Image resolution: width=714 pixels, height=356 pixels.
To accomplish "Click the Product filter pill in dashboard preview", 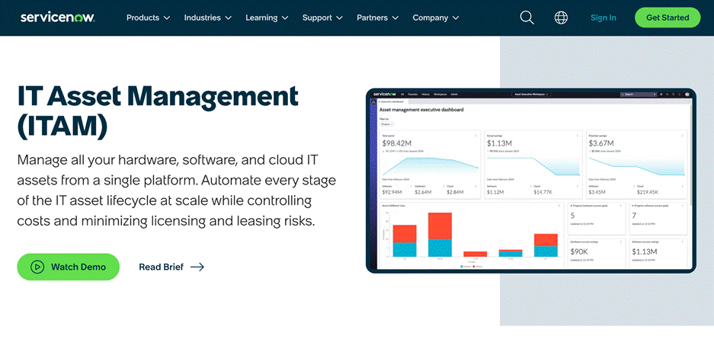I will [x=386, y=124].
